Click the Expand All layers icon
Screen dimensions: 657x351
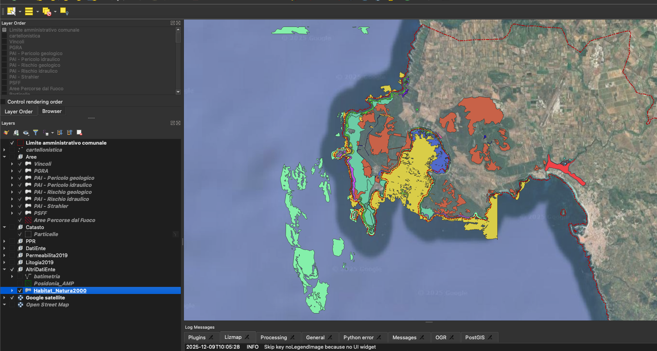click(60, 133)
